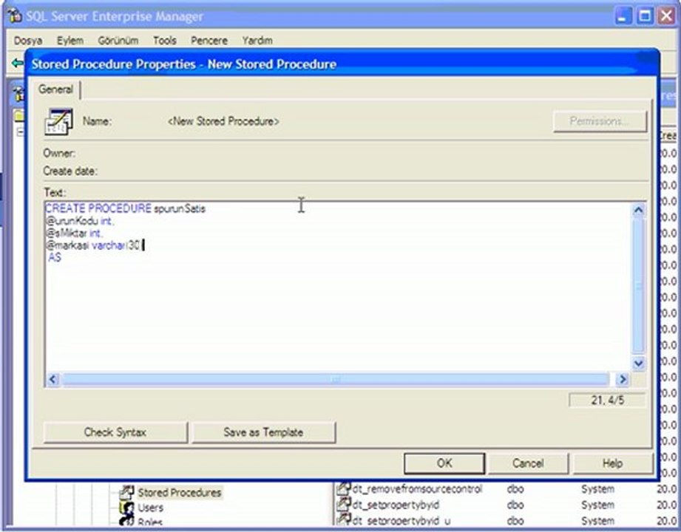Click the @markasi varchar line
Image resolution: width=681 pixels, height=532 pixels.
click(94, 245)
